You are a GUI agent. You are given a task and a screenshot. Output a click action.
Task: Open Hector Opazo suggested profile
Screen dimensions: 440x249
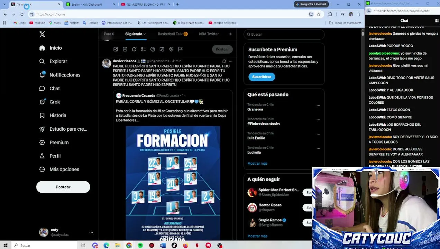(x=270, y=205)
